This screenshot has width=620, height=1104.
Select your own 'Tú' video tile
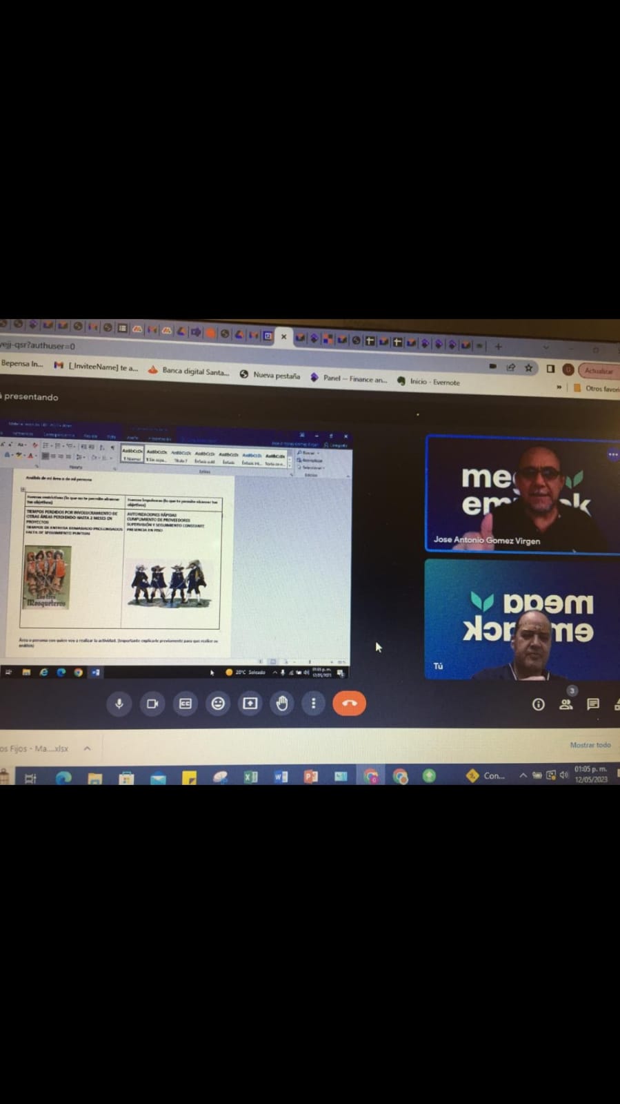pyautogui.click(x=522, y=619)
